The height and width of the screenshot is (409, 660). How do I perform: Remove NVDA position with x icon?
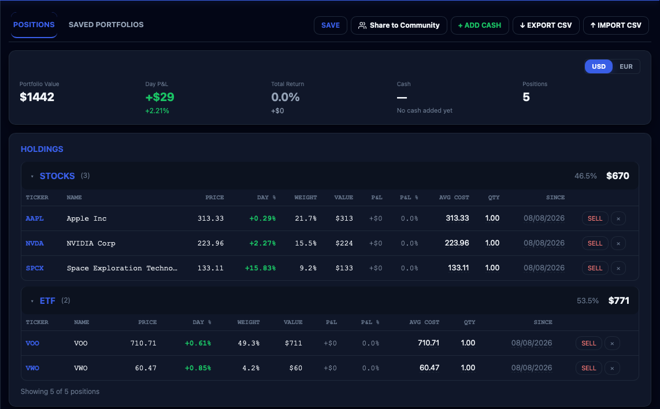618,243
